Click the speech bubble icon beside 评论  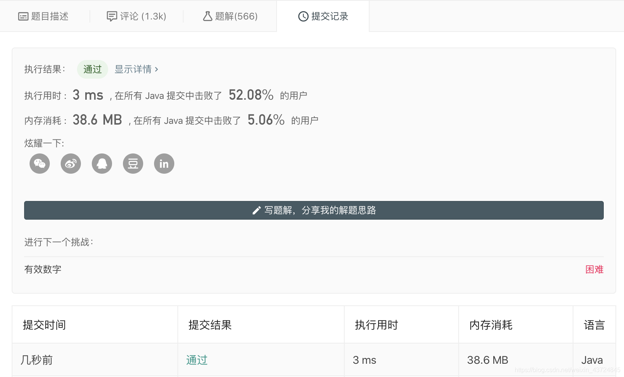[112, 16]
